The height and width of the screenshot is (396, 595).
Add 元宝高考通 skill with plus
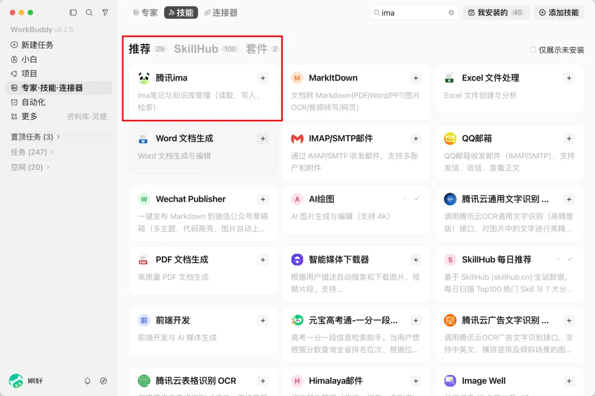pyautogui.click(x=416, y=320)
